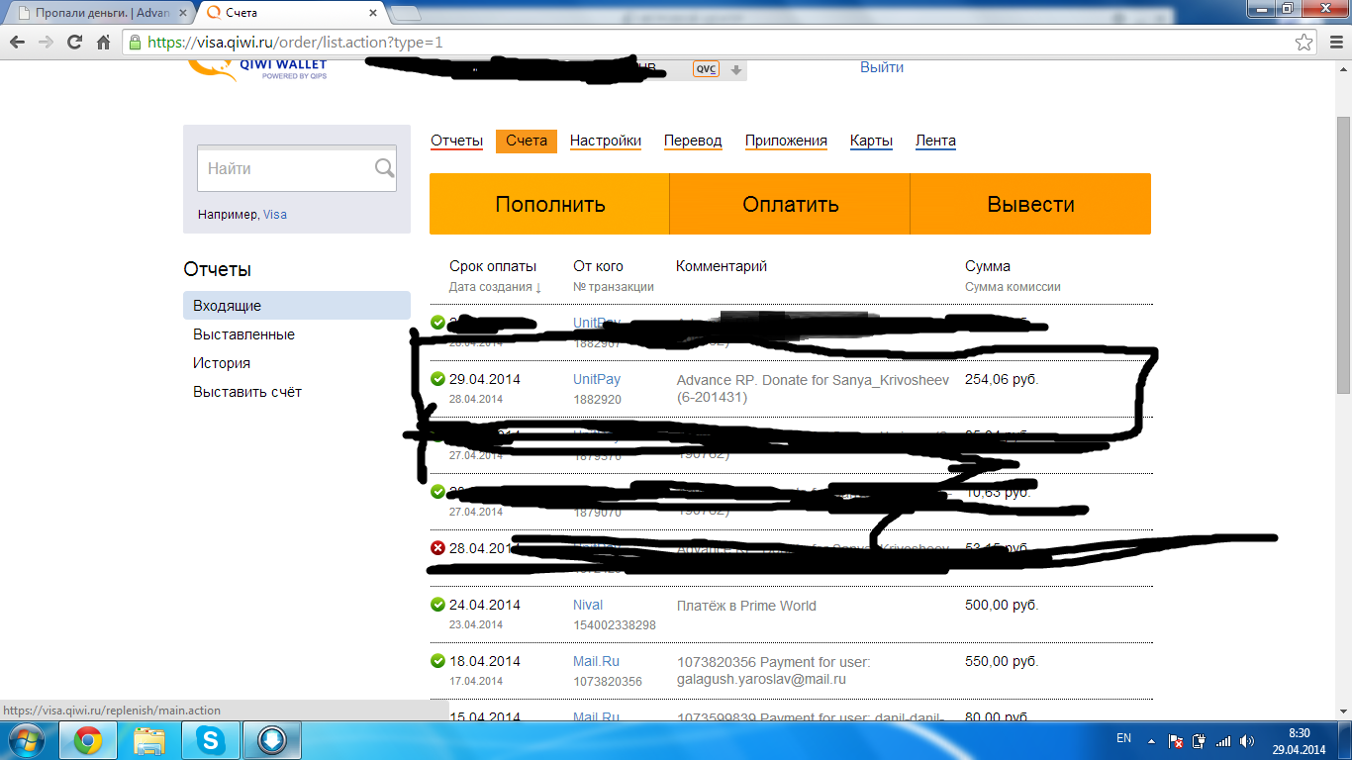Click the address bar URL
The width and height of the screenshot is (1352, 760).
point(295,43)
